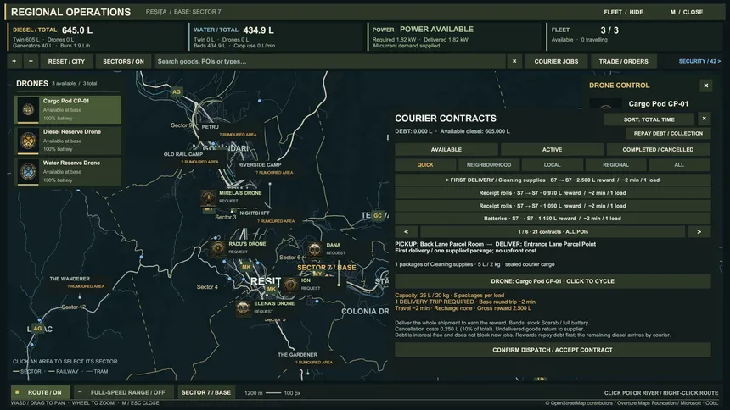Image resolution: width=730 pixels, height=410 pixels.
Task: Select the Quick filter tab
Action: coord(425,165)
